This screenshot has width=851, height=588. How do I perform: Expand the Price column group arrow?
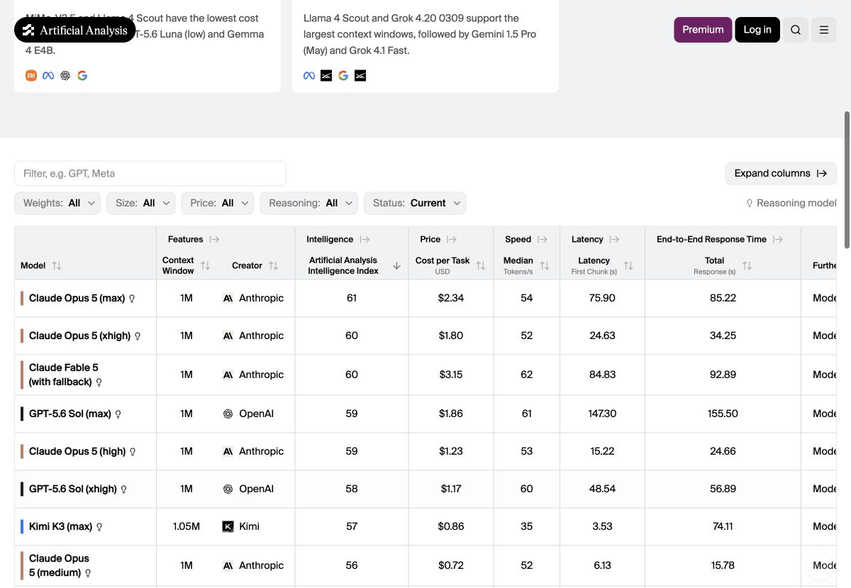point(452,239)
